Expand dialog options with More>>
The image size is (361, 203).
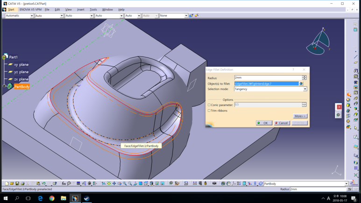300,116
